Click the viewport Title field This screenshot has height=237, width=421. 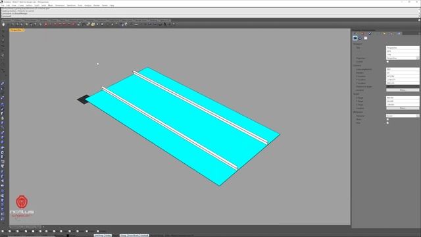coord(403,47)
